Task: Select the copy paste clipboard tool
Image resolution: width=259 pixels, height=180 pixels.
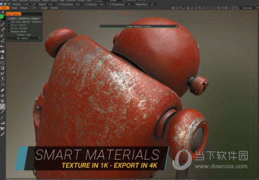Action: (x=2, y=68)
